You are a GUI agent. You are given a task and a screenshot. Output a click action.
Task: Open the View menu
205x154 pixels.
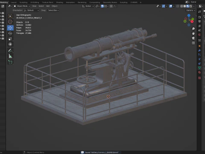[x=34, y=6]
